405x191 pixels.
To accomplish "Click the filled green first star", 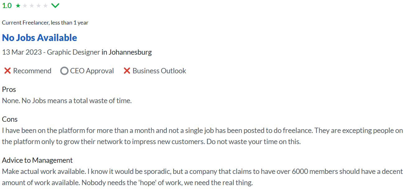I will pos(18,6).
